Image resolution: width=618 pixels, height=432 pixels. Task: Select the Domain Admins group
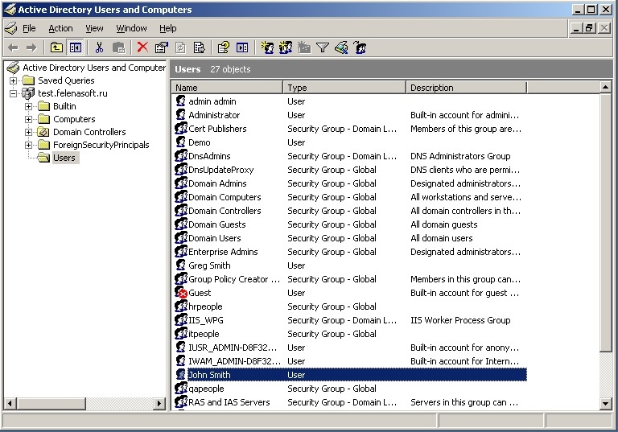tap(217, 183)
